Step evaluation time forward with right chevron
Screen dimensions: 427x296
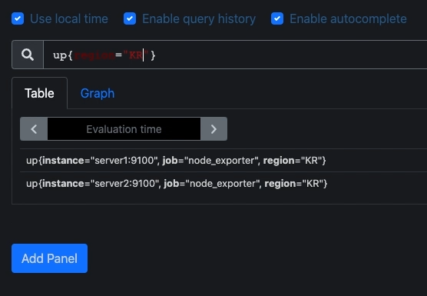pyautogui.click(x=213, y=129)
